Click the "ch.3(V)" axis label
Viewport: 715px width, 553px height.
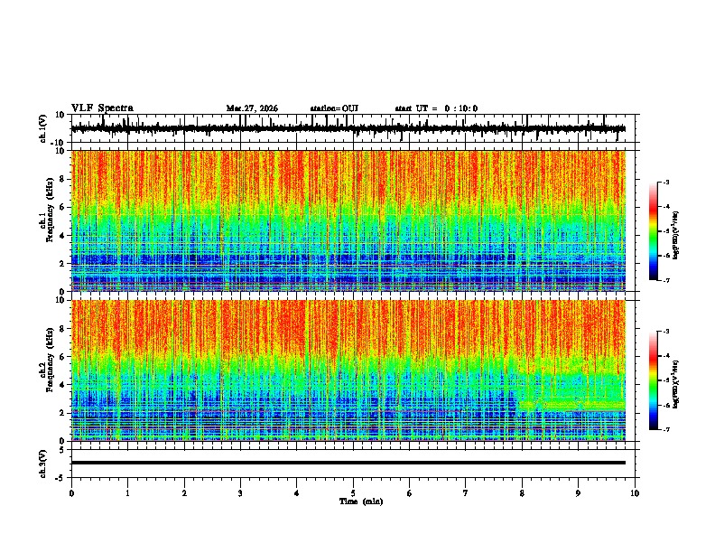pyautogui.click(x=43, y=464)
